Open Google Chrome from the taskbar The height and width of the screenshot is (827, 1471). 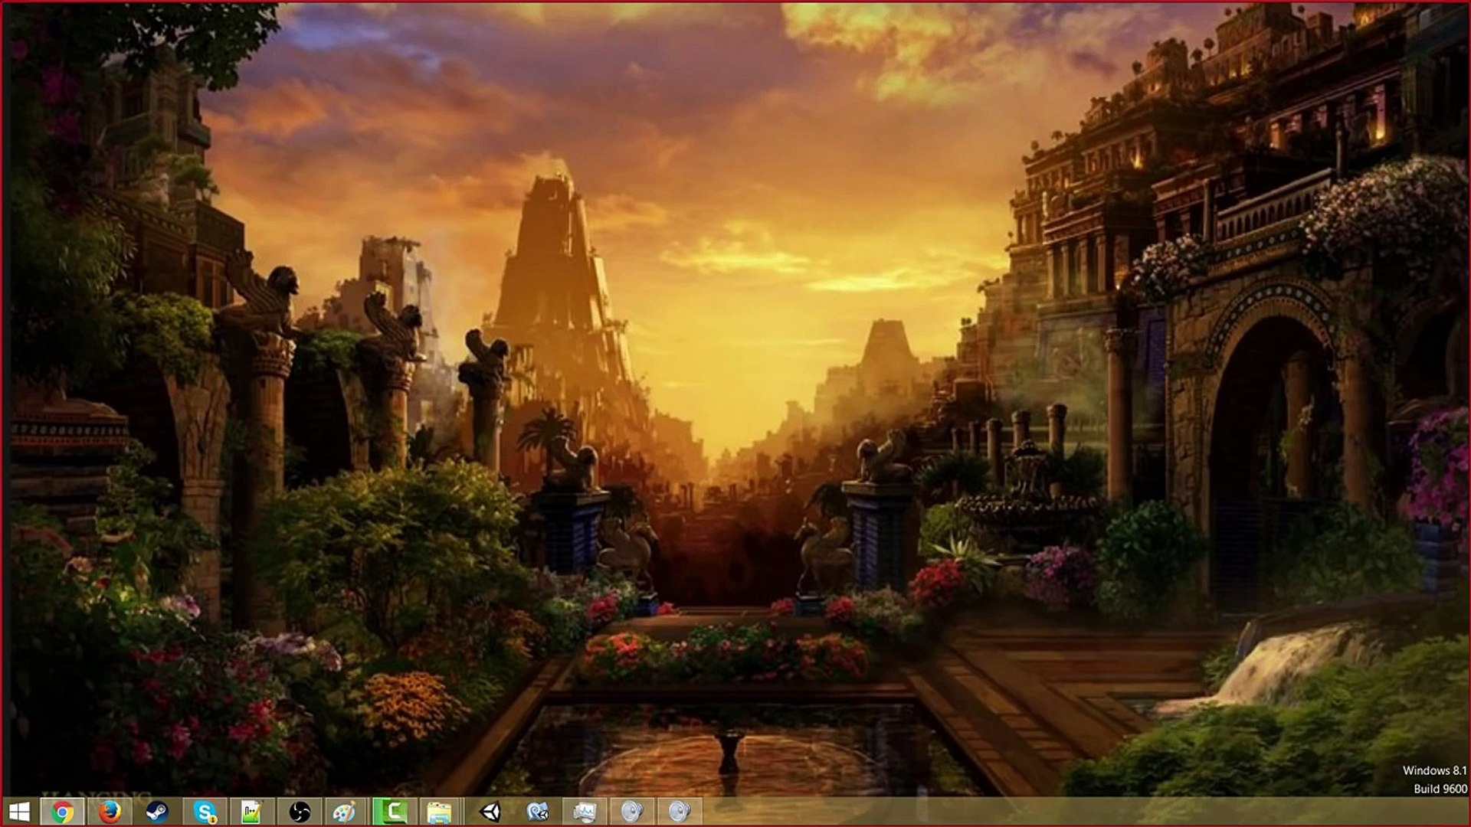(62, 812)
